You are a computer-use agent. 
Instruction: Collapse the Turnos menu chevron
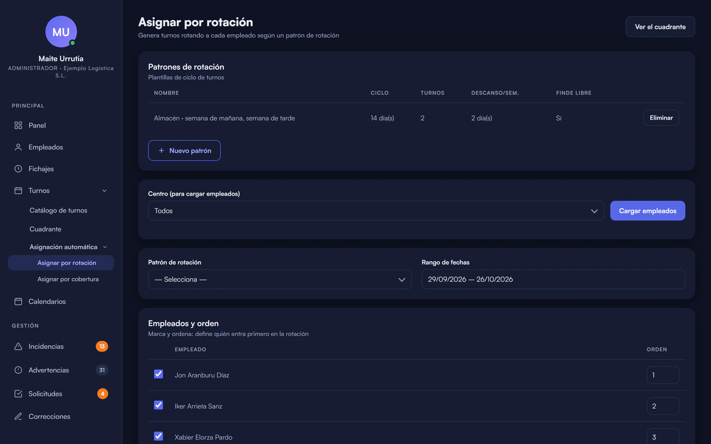(x=105, y=191)
